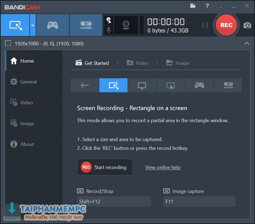Click the 1920x1080 capture area text

[49, 44]
